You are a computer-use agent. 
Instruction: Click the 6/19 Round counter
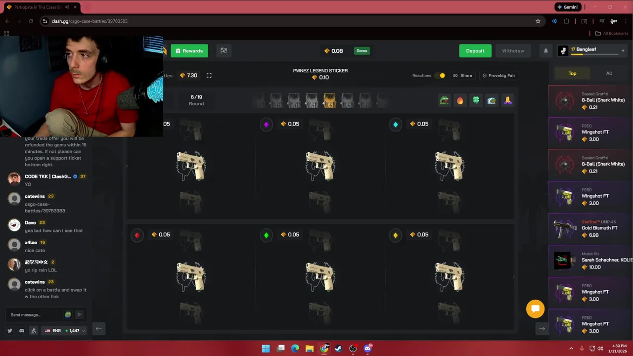tap(196, 100)
